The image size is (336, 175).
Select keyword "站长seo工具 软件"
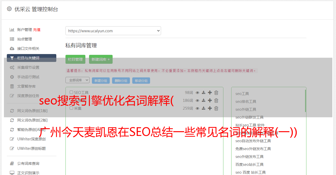(250, 125)
